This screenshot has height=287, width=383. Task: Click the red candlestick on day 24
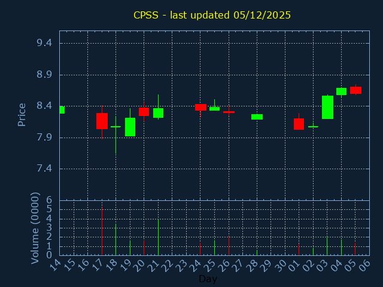click(200, 107)
